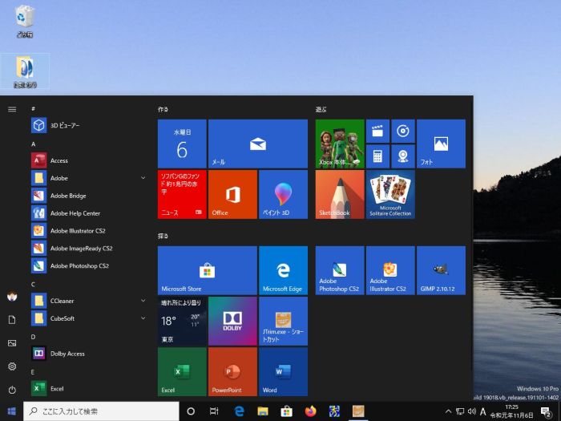
Task: Open the PowerPoint tile
Action: click(232, 371)
